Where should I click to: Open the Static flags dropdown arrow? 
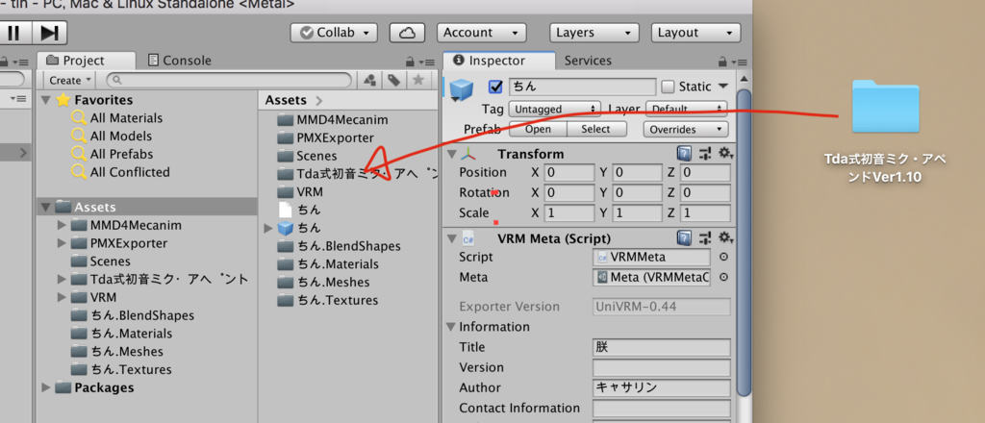[x=722, y=86]
